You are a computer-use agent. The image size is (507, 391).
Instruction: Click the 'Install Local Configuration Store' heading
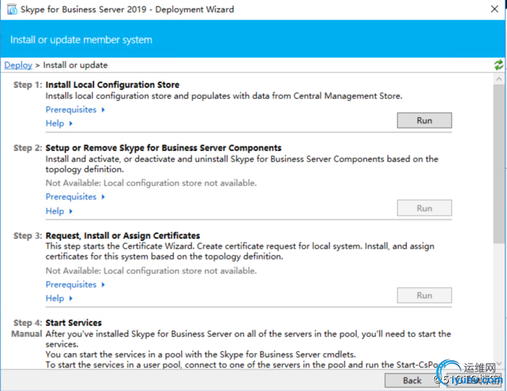pos(112,84)
